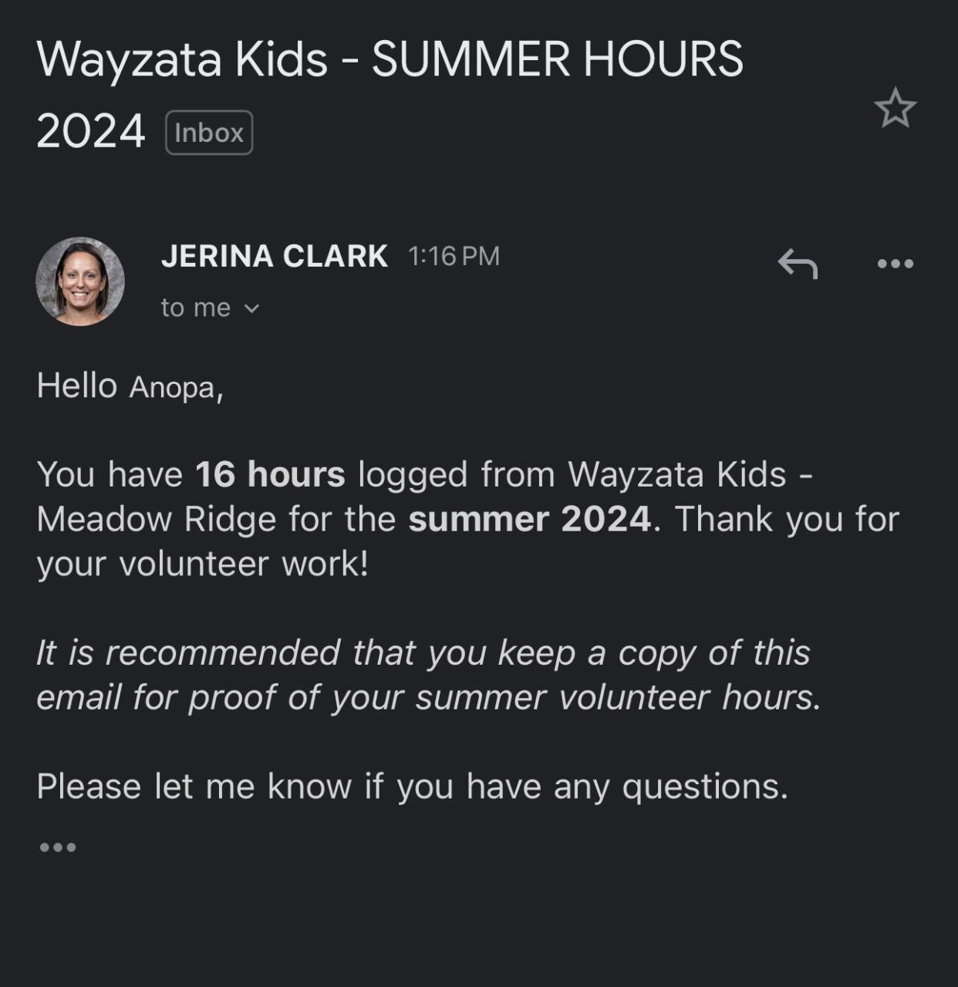958x987 pixels.
Task: Open Jerina Clark's profile photo
Action: [80, 281]
